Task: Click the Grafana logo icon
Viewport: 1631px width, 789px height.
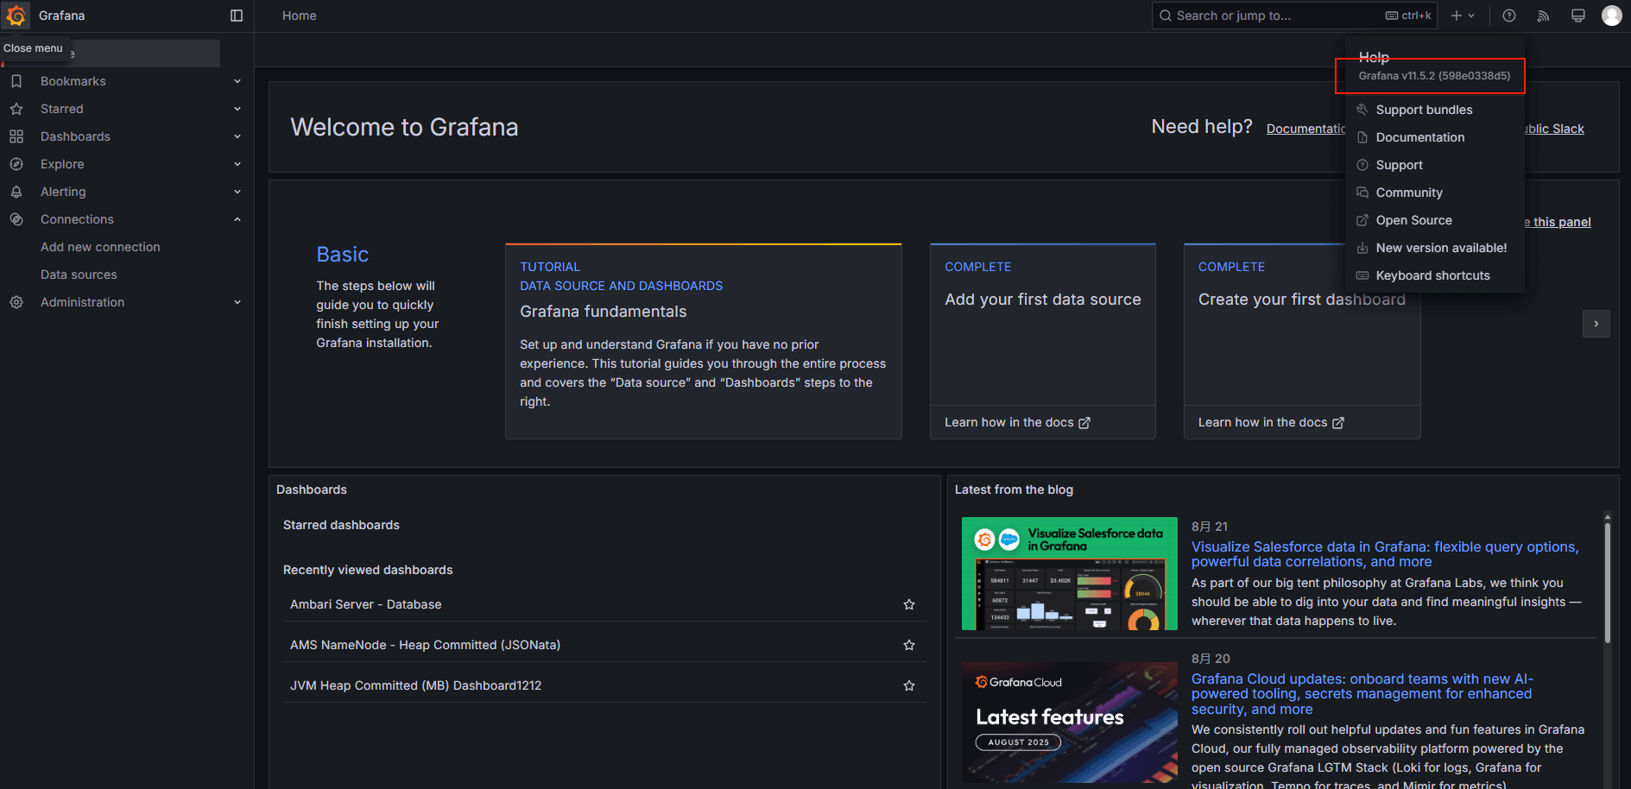Action: pyautogui.click(x=16, y=16)
